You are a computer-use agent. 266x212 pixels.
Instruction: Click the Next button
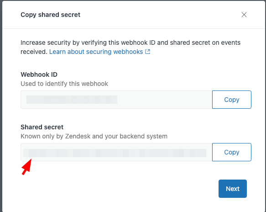tap(233, 189)
